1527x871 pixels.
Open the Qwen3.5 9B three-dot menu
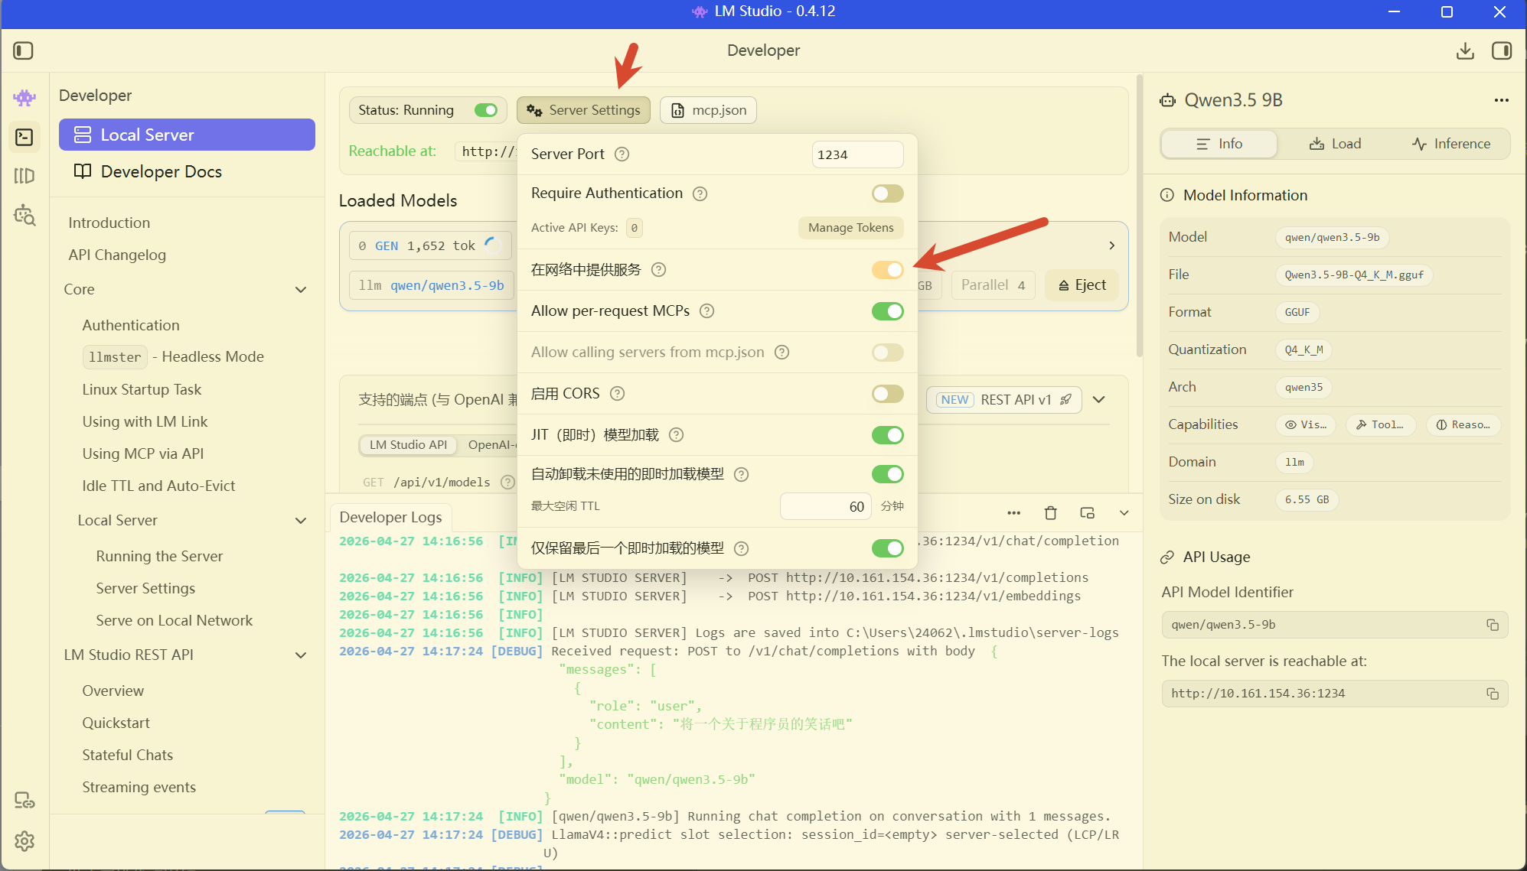[1501, 100]
